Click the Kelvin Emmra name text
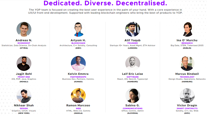207x116 pixels. [x=78, y=74]
